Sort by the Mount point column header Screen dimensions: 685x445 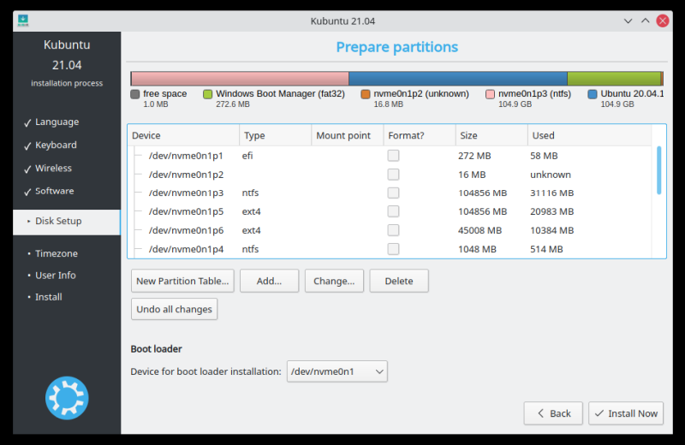[x=348, y=135]
